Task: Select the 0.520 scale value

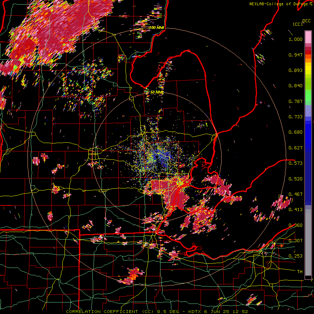Action: (x=296, y=179)
